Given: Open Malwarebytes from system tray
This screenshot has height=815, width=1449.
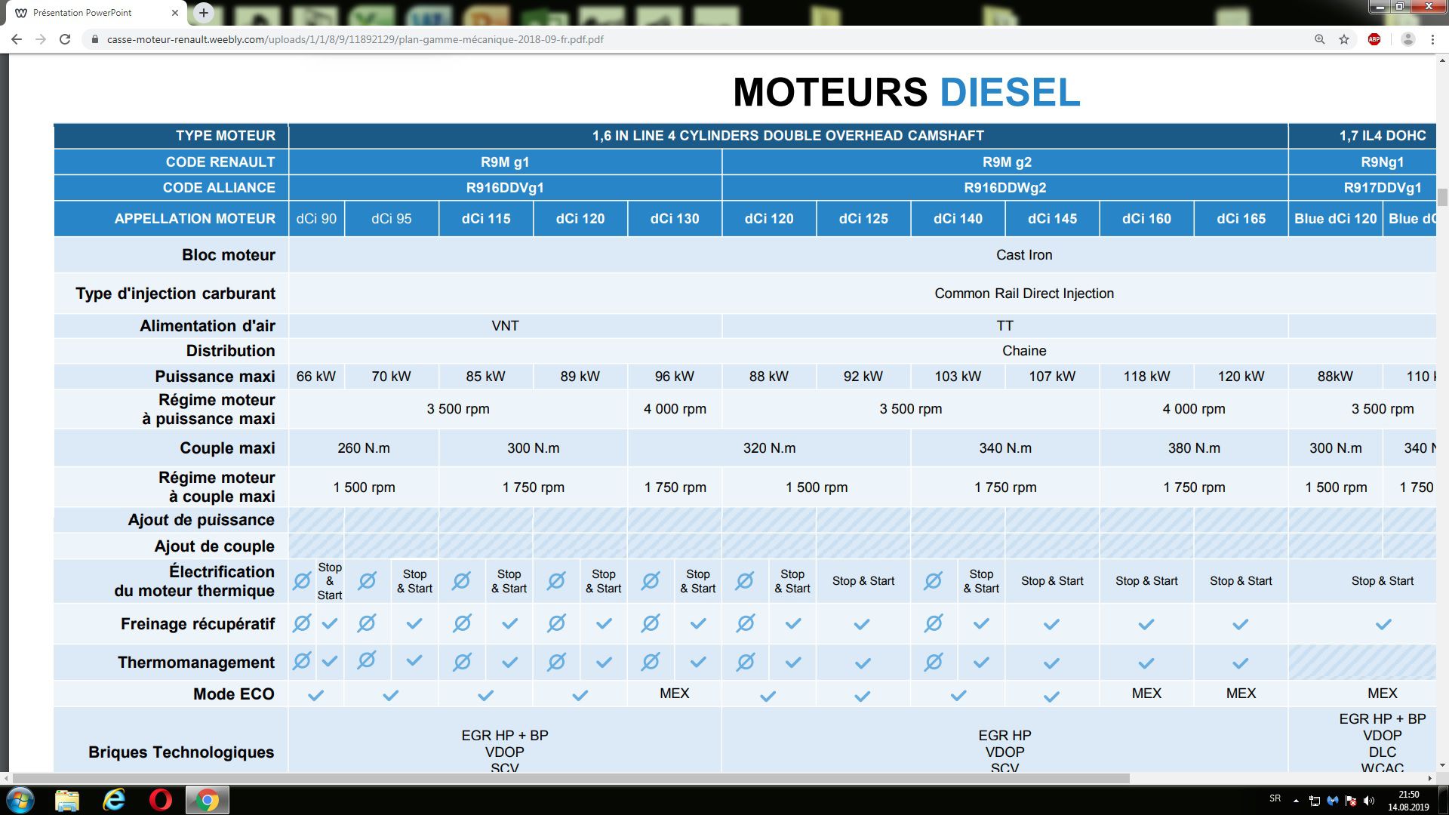Looking at the screenshot, I should click(1333, 801).
